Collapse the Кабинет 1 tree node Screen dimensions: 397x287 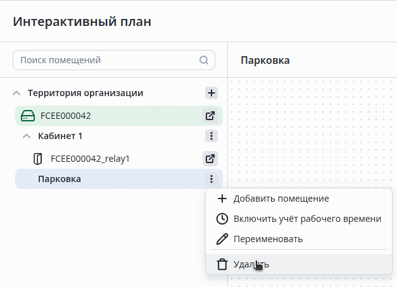tap(27, 136)
